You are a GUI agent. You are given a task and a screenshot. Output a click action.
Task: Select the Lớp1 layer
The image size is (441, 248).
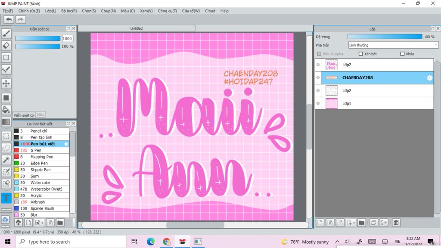(x=374, y=103)
